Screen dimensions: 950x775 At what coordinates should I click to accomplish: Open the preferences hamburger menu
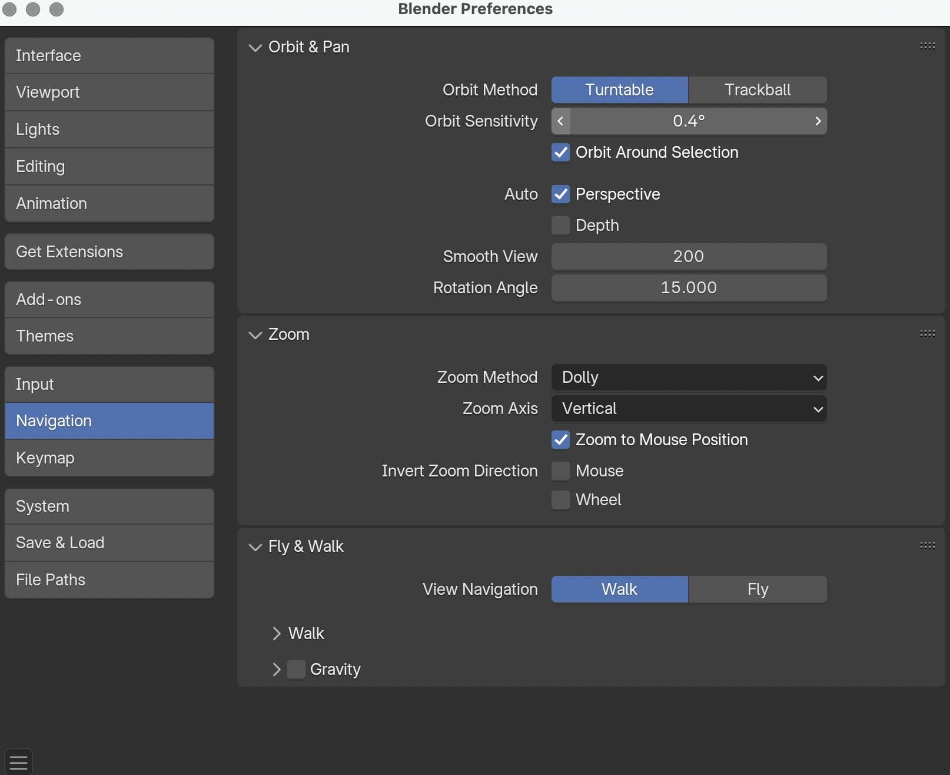coord(18,762)
